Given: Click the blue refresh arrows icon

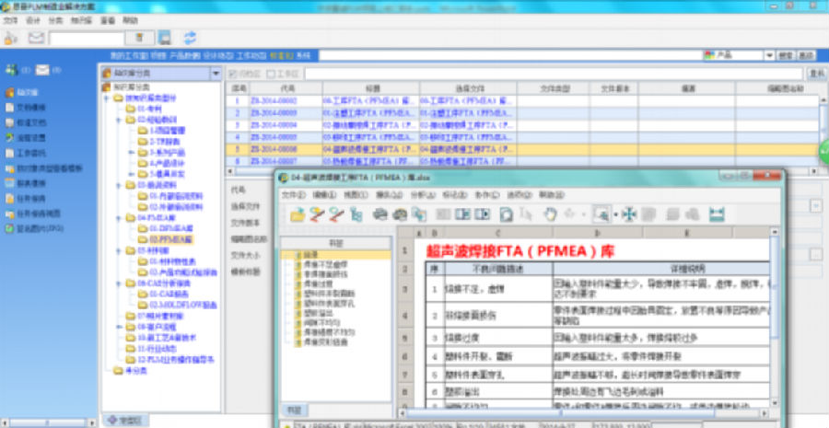Looking at the screenshot, I should [190, 38].
